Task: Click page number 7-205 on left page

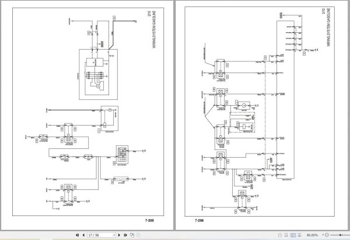Action: (149, 220)
